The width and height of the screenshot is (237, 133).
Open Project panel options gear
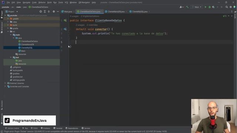coord(54,11)
